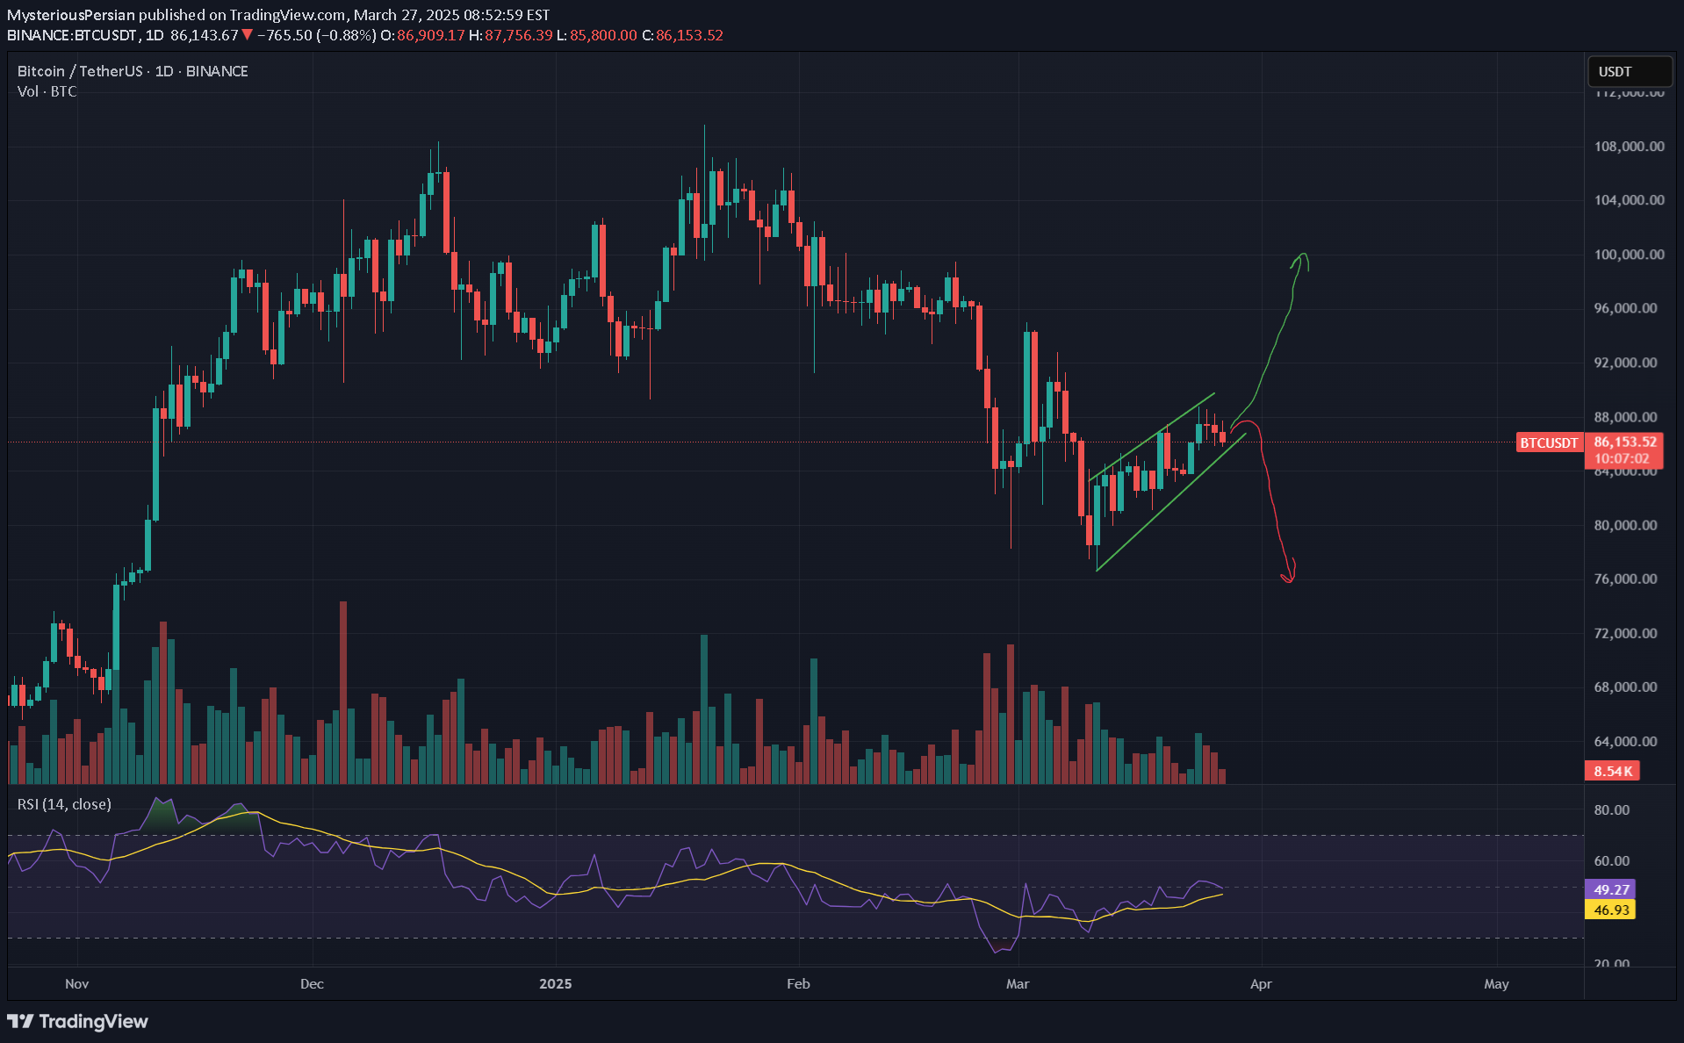Select the Vol · BTC indicator label

point(47,91)
